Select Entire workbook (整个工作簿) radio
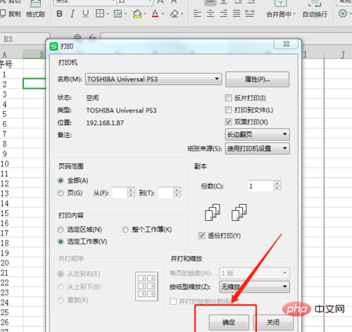Screen dimensions: 352x332 [125, 229]
